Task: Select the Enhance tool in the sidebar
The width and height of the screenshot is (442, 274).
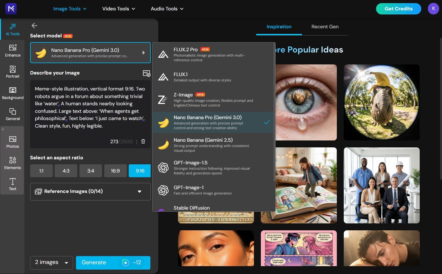Action: (13, 50)
